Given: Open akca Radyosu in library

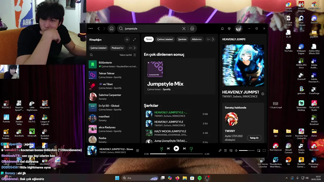Looking at the screenshot, I should coord(113,129).
